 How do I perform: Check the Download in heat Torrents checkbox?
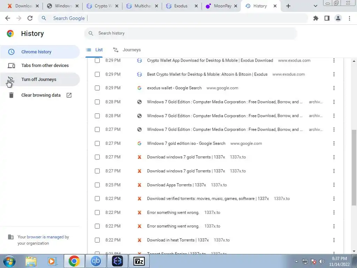(x=97, y=240)
